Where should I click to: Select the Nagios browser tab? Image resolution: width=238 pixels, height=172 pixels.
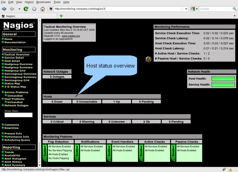click(x=29, y=16)
